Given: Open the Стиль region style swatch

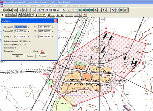Looking at the screenshot, I should point(43,51).
